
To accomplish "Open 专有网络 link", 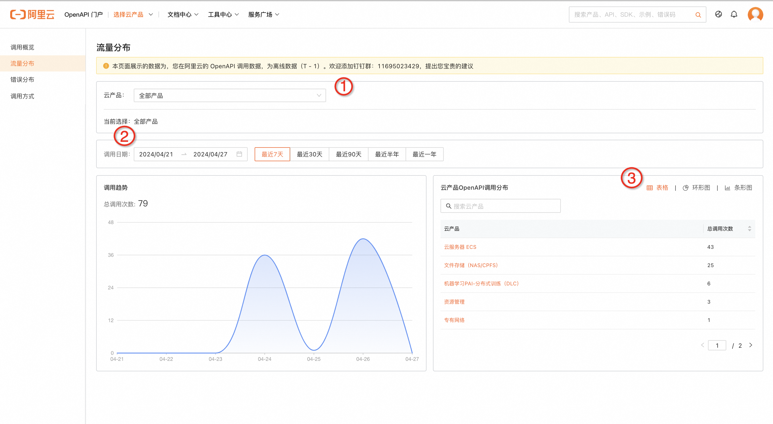I will [454, 320].
